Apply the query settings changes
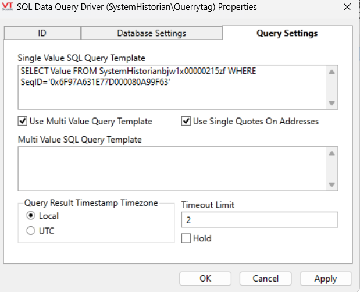The width and height of the screenshot is (360, 292). (x=325, y=279)
